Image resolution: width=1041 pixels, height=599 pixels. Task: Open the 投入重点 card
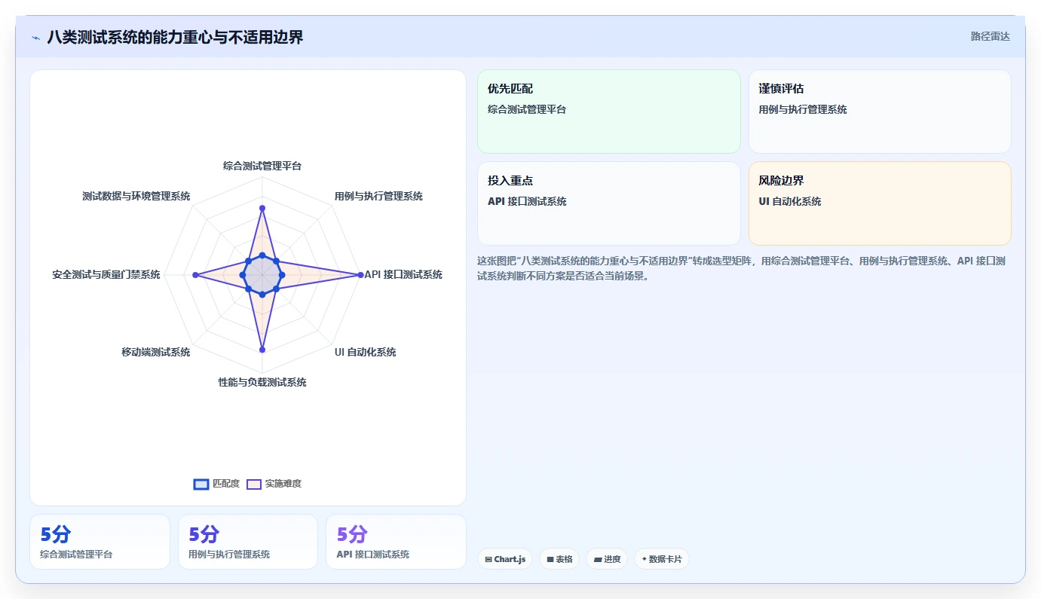click(x=609, y=203)
